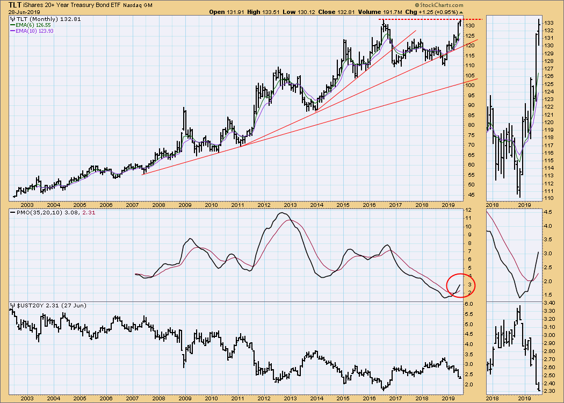This screenshot has width=564, height=403.
Task: Click the 12 label on PMO axis
Action: tap(469, 210)
